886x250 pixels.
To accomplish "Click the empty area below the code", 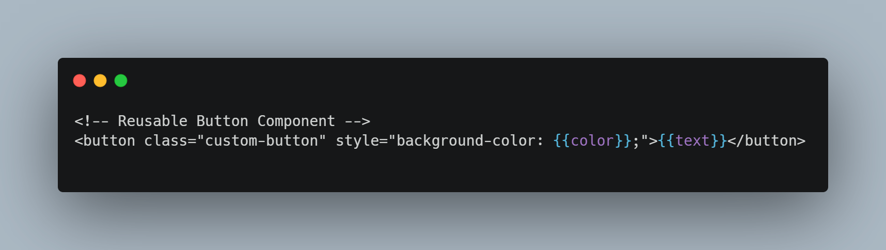I will click(x=443, y=170).
